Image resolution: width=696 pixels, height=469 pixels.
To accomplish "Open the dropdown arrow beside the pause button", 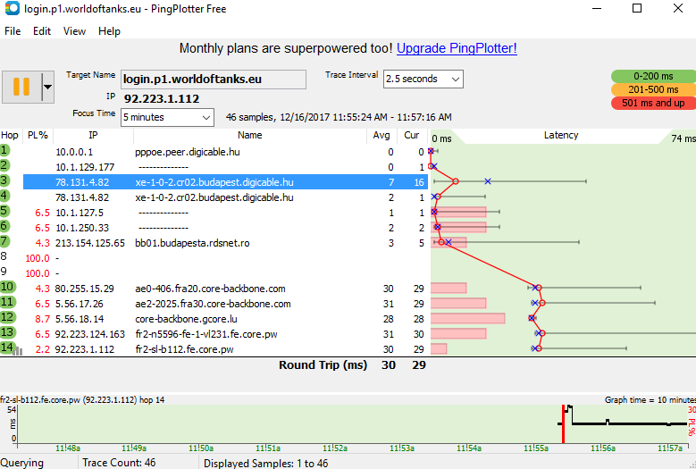I will (x=47, y=88).
